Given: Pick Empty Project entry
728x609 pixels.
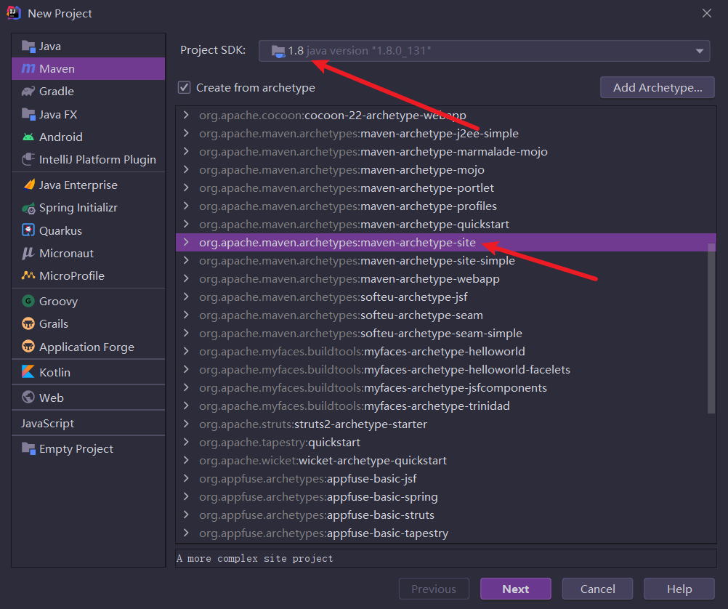Looking at the screenshot, I should [x=88, y=448].
